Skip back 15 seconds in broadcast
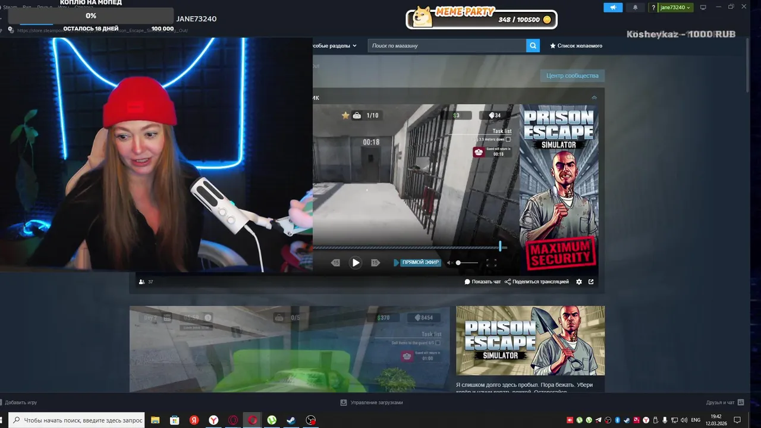The width and height of the screenshot is (761, 428). (x=335, y=262)
